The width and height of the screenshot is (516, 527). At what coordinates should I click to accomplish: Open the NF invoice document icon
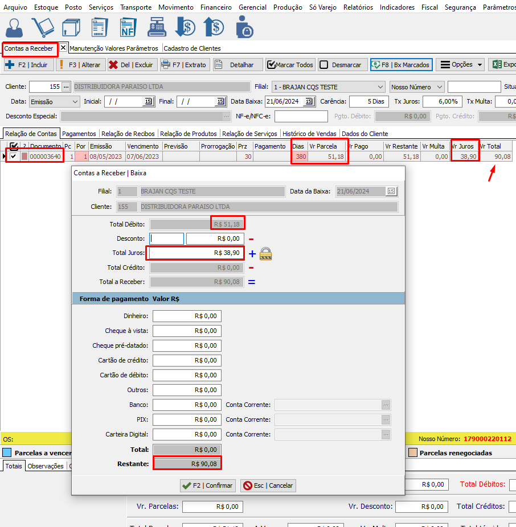click(127, 28)
